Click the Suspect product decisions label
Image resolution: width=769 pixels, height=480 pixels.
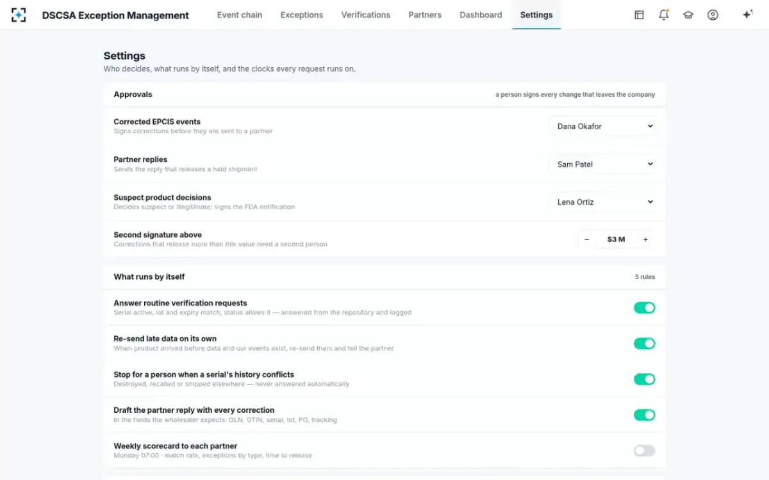(162, 197)
